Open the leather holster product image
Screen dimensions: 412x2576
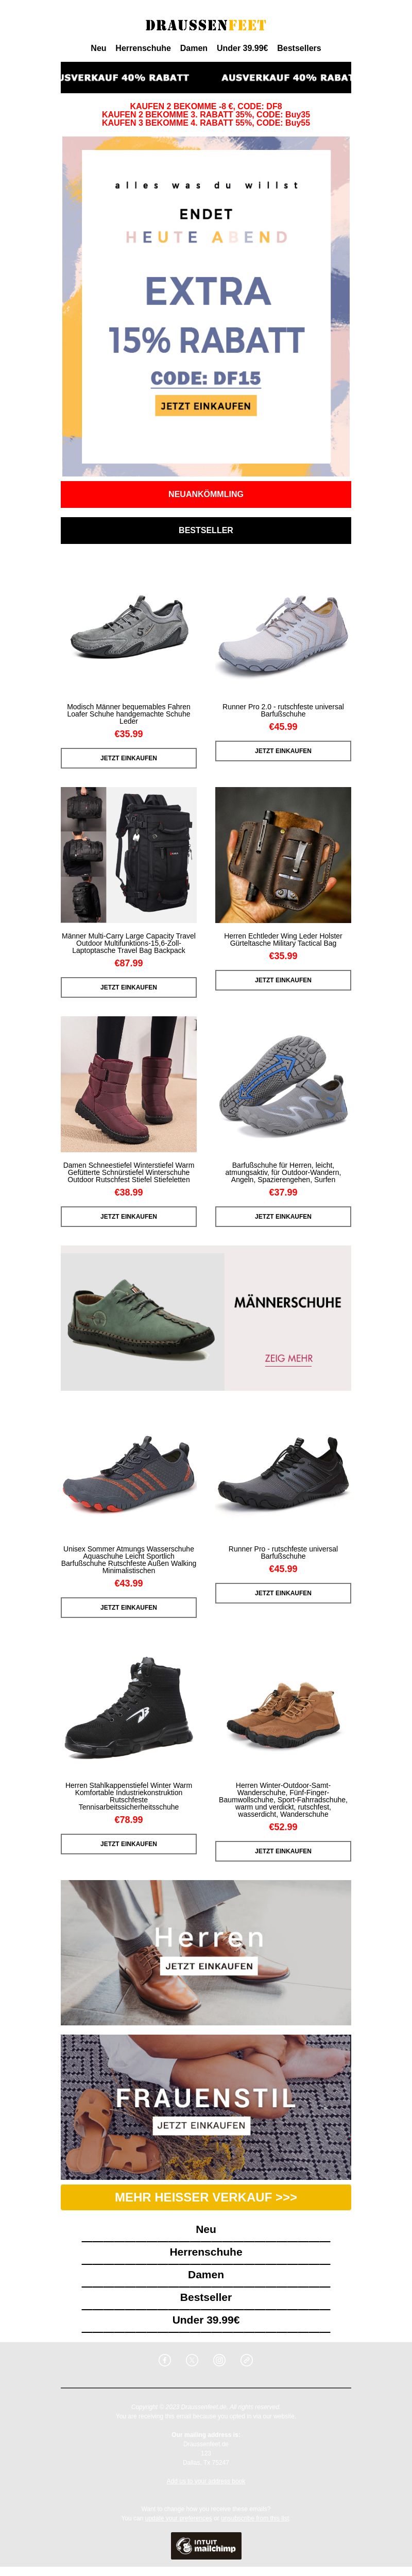283,854
